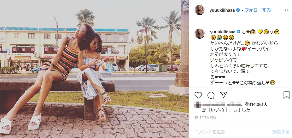Click the verified badge in header
Image resolution: width=292 pixels, height=138 pixels.
(238, 10)
